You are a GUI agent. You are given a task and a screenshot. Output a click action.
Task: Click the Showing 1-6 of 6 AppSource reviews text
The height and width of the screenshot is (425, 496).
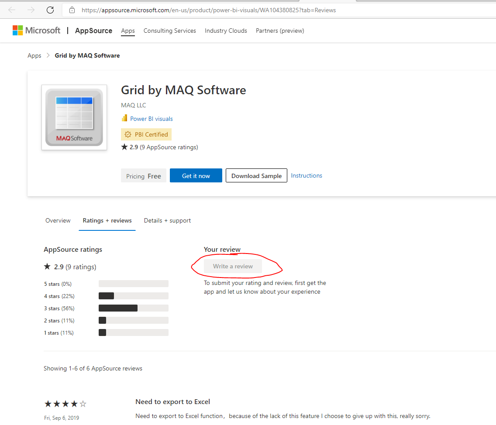point(93,368)
